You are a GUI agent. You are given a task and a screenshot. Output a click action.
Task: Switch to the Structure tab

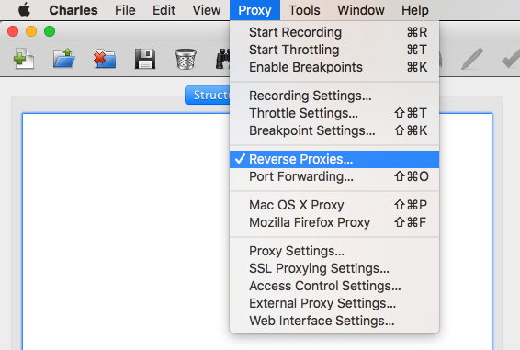click(x=208, y=96)
